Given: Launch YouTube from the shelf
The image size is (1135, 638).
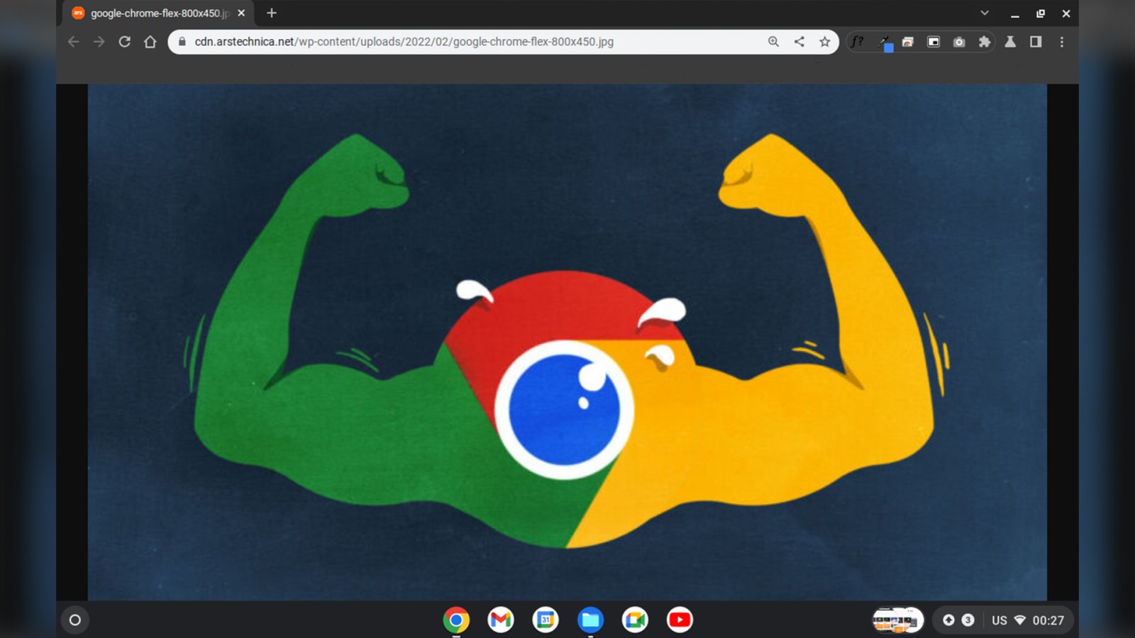Looking at the screenshot, I should tap(680, 620).
